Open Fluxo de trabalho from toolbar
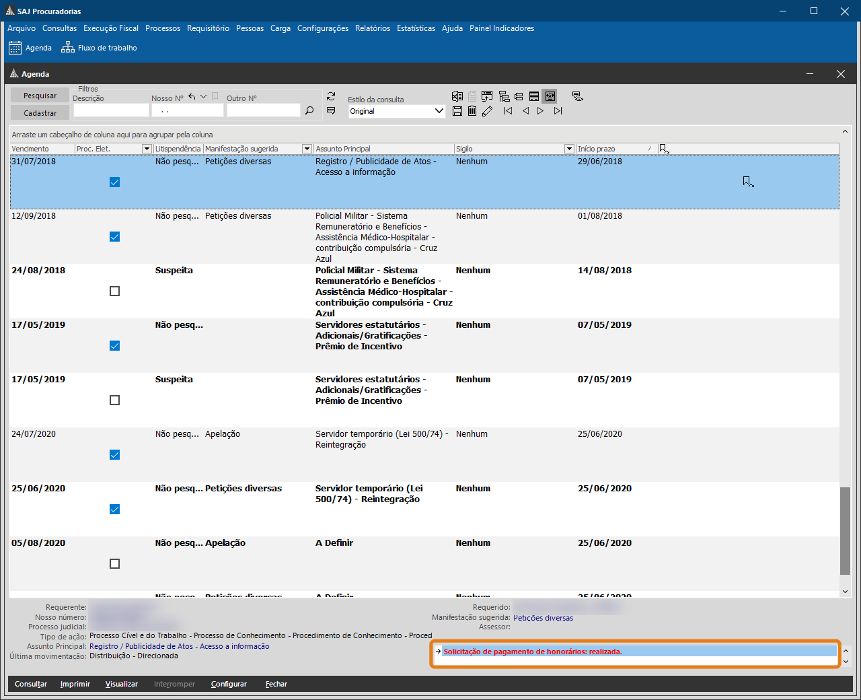 [99, 48]
